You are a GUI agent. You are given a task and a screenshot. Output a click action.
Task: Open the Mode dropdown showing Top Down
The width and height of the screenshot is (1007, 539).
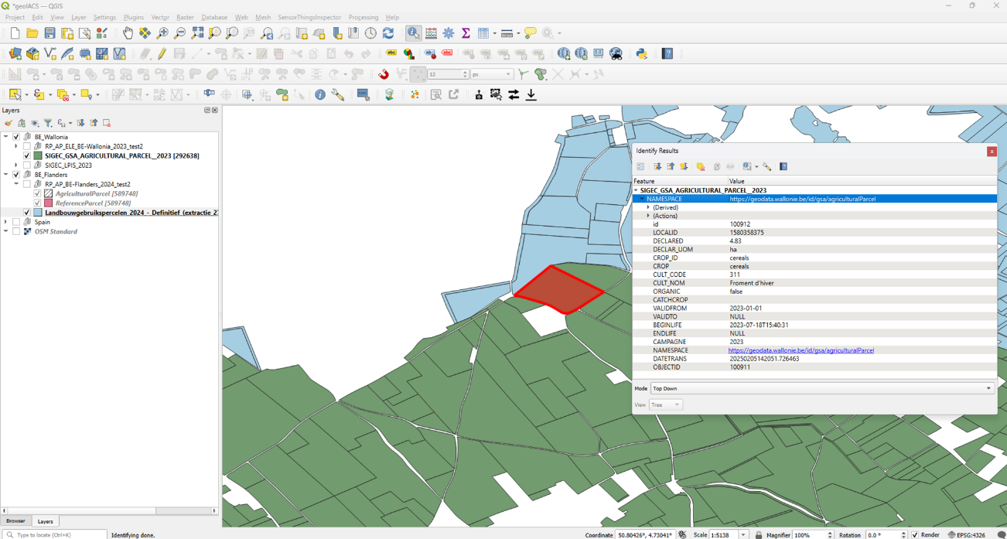coord(821,388)
